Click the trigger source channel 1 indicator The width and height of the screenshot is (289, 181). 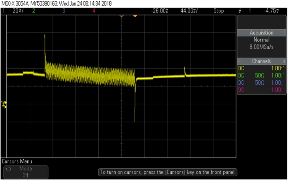250,11
